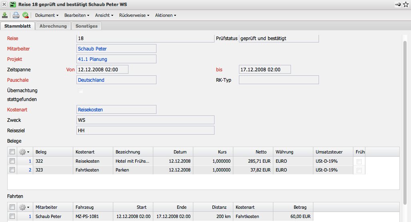The width and height of the screenshot is (411, 222).
Task: Click the green checkmark status icon
Action: (x=26, y=15)
